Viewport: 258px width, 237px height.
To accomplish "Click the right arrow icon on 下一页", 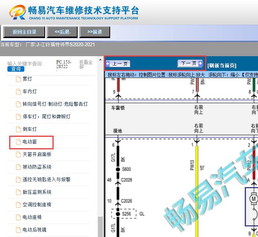I will tap(200, 63).
